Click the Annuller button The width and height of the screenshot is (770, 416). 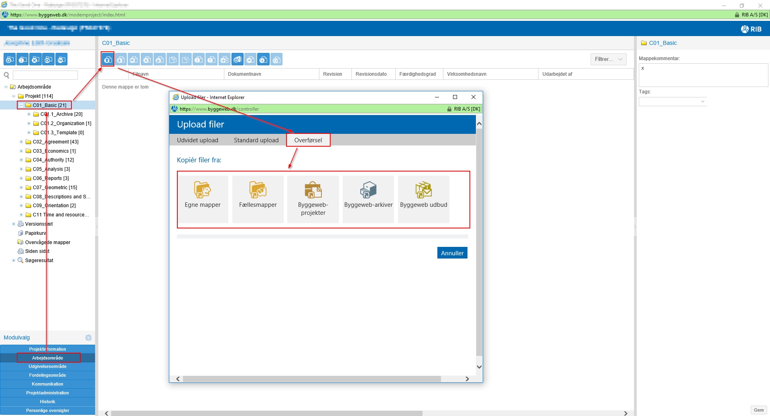[x=452, y=253]
